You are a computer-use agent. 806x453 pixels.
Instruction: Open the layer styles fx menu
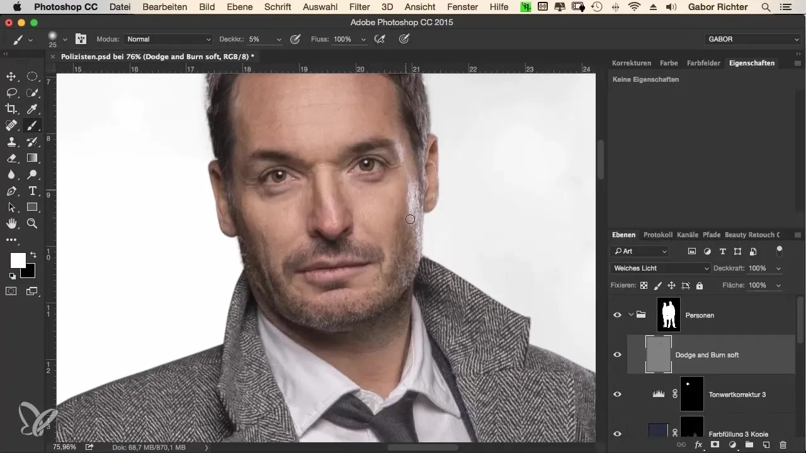[x=698, y=445]
